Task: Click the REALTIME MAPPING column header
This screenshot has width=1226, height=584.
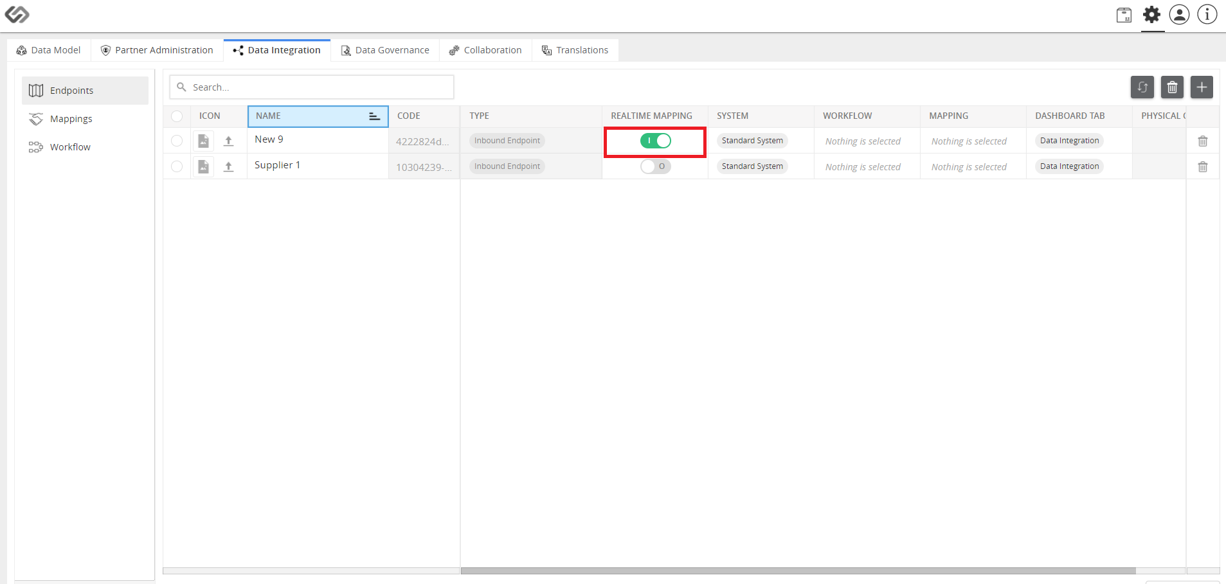Action: point(655,116)
